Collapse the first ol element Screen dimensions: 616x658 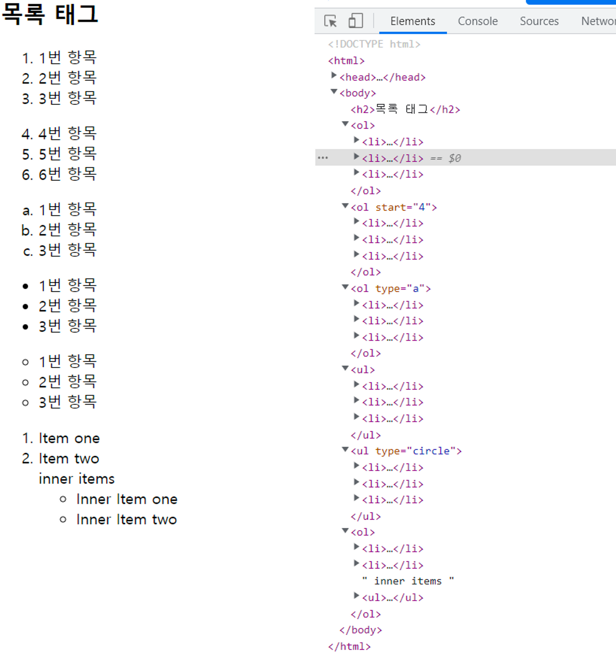pos(345,124)
